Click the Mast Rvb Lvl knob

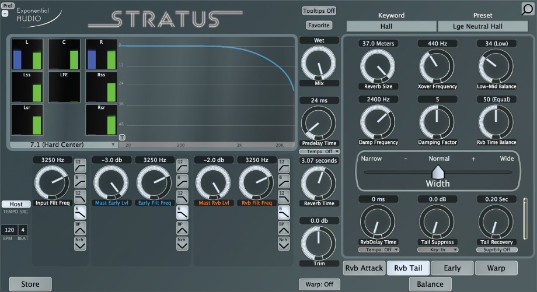[x=214, y=183]
